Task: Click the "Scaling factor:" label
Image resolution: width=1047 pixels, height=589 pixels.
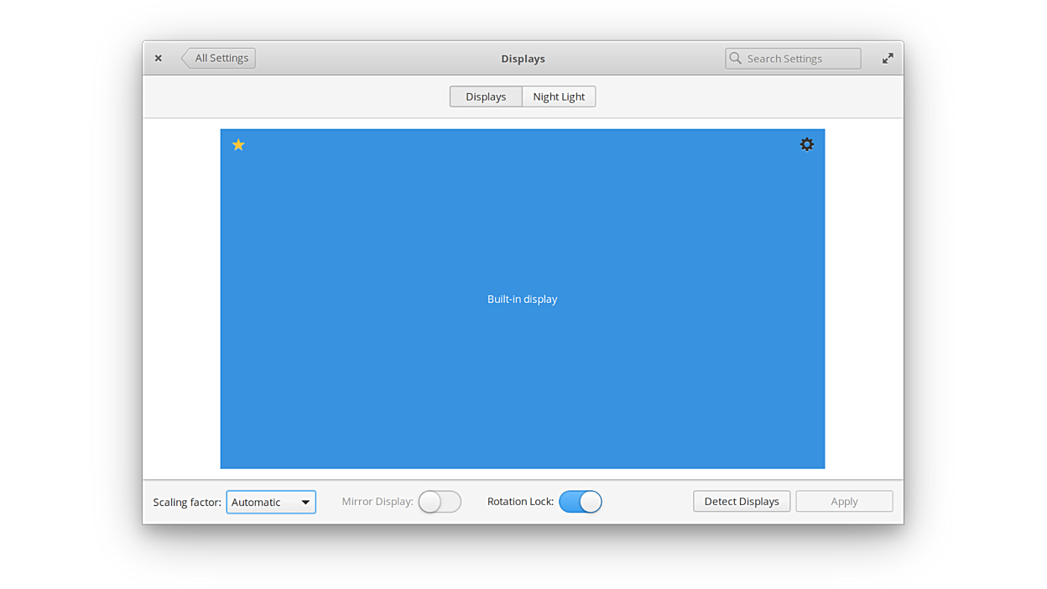Action: tap(187, 502)
